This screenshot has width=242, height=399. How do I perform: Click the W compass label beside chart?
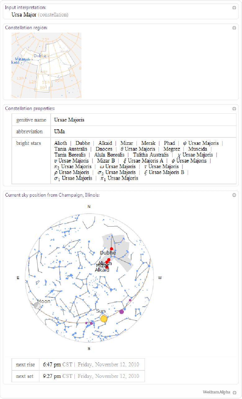160,278
